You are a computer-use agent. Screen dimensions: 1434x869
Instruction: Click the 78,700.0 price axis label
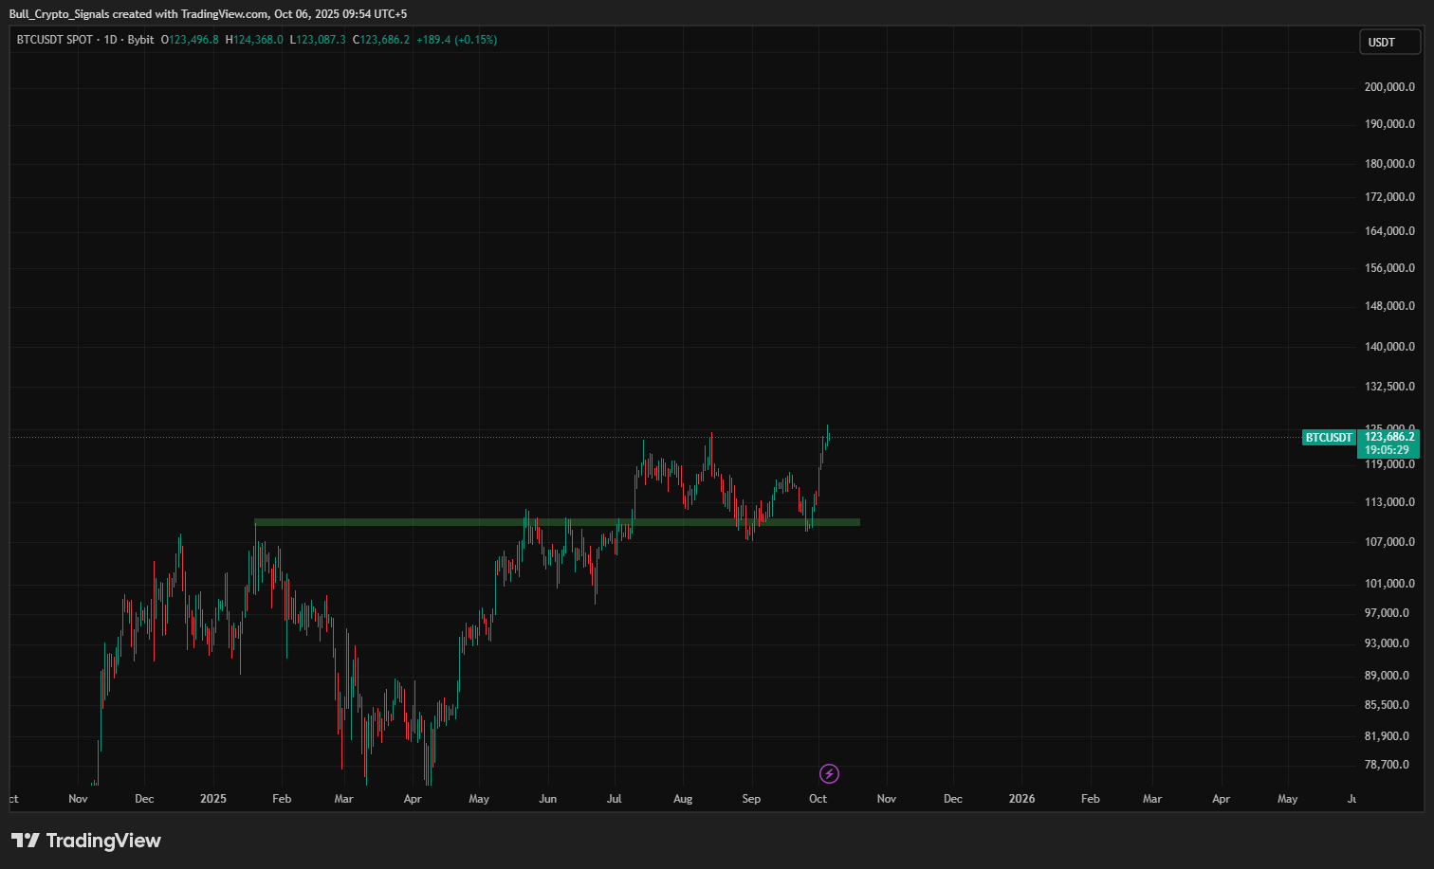pos(1387,765)
